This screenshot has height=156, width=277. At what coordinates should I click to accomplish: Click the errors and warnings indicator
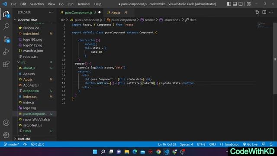coord(38,144)
